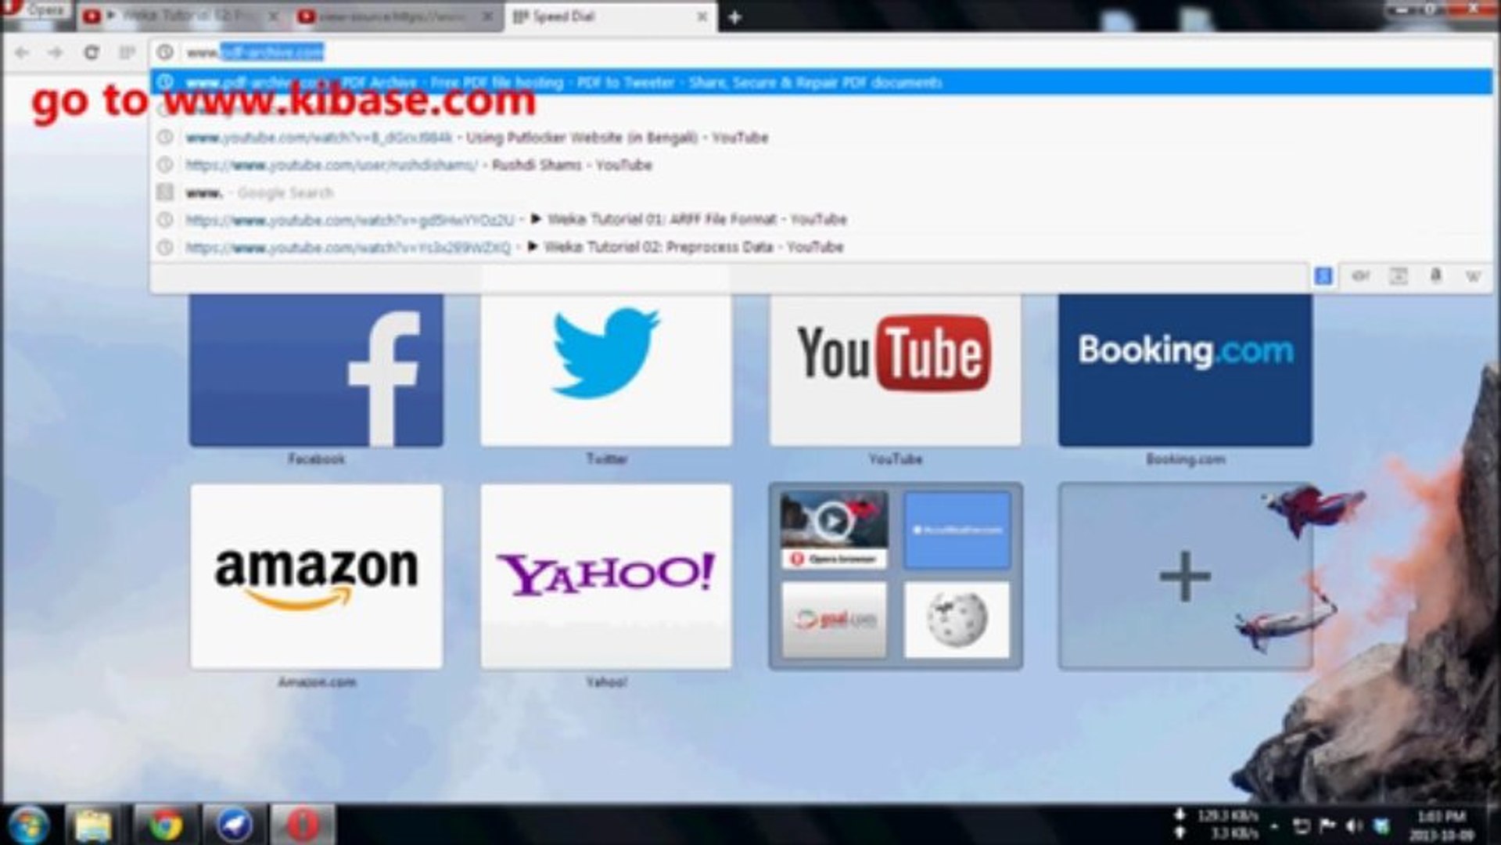Image resolution: width=1501 pixels, height=845 pixels.
Task: Select the pdf-archive.com suggestion
Action: pos(548,81)
